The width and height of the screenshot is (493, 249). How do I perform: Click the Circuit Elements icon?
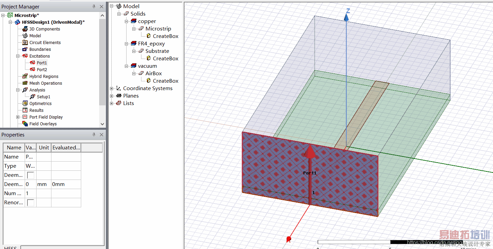click(25, 42)
